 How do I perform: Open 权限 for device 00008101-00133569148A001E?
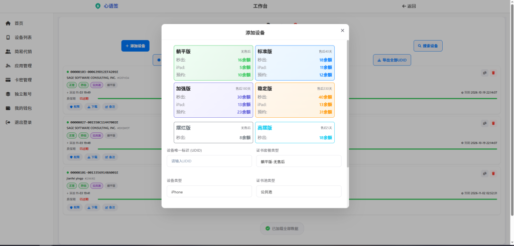point(75,207)
